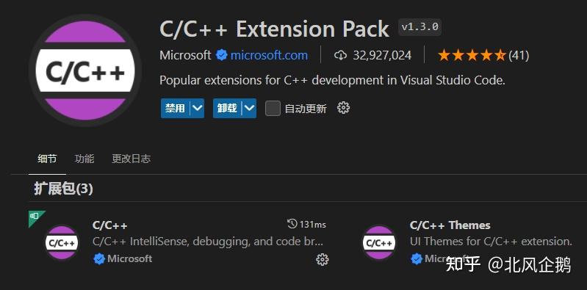This screenshot has width=587, height=290.
Task: Click the 禁用 button
Action: [175, 108]
